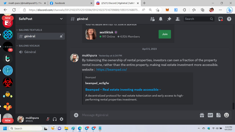This screenshot has width=235, height=132.
Task: Click the plus attach button in message box
Action: (76, 115)
